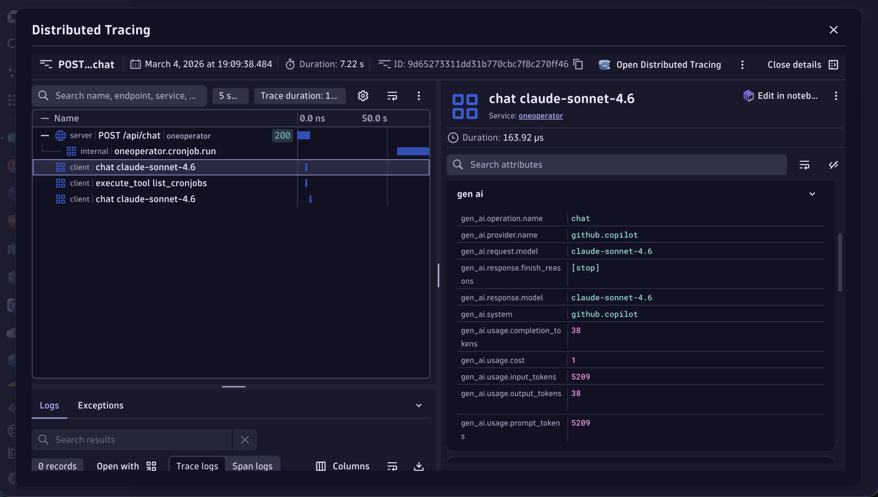The width and height of the screenshot is (878, 497).
Task: Collapse the gen ai attributes section
Action: pyautogui.click(x=812, y=194)
